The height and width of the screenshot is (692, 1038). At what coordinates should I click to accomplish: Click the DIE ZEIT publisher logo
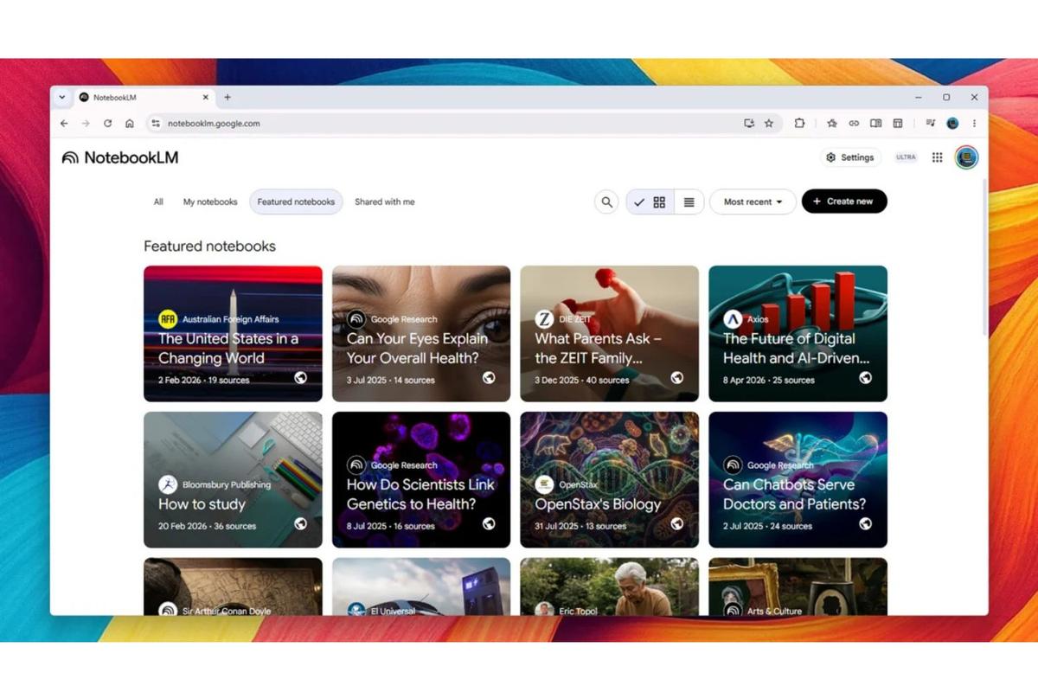coord(544,319)
